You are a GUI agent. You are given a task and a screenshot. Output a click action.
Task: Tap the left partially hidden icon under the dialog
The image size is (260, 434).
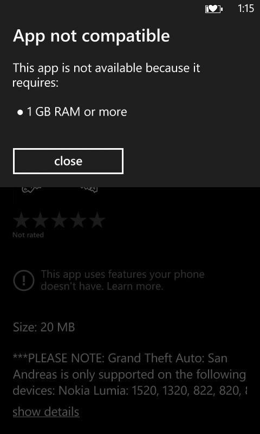(31, 189)
